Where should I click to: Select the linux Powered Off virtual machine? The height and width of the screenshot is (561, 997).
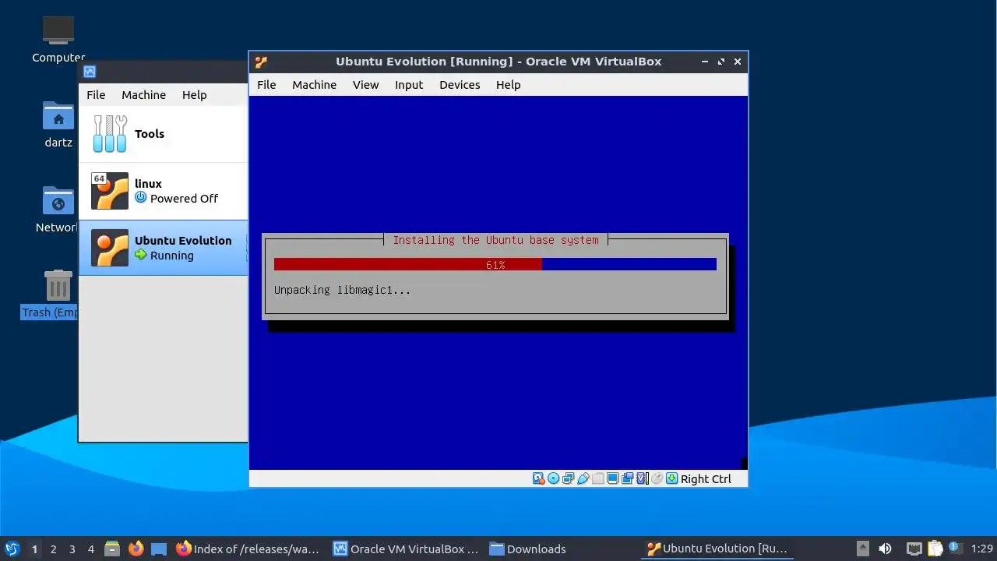click(164, 191)
